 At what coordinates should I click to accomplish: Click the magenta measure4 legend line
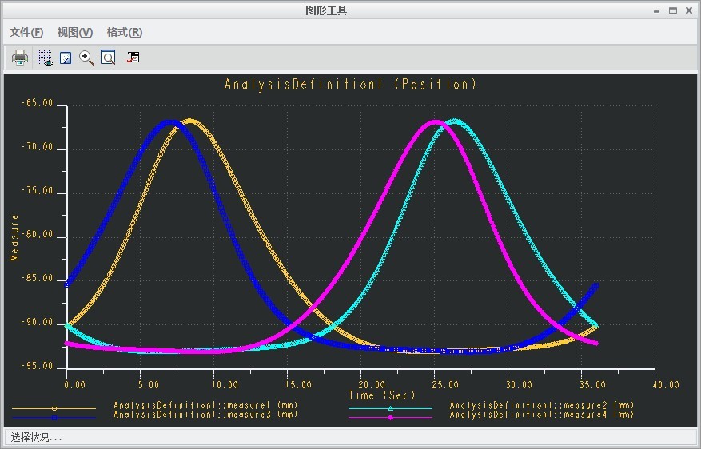(x=390, y=417)
